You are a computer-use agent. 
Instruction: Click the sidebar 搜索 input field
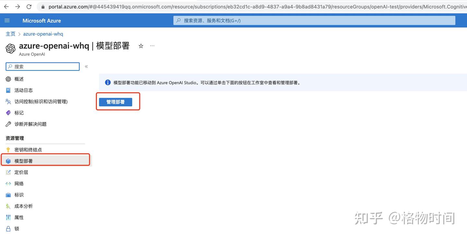42,66
